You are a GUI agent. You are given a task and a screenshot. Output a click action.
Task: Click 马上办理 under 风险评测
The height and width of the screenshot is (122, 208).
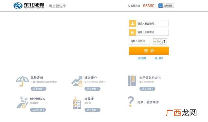(x=39, y=89)
